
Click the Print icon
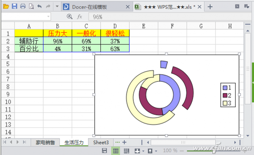click(x=23, y=6)
